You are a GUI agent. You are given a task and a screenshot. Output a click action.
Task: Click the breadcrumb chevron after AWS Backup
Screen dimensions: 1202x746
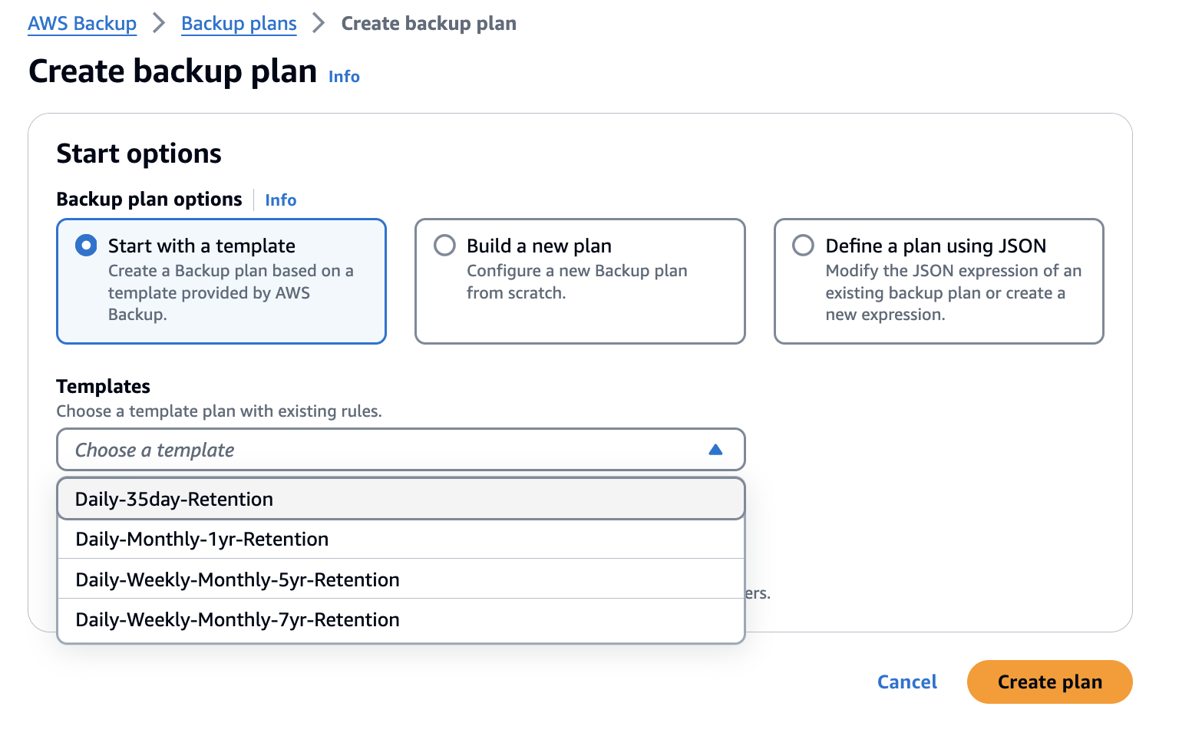(158, 23)
